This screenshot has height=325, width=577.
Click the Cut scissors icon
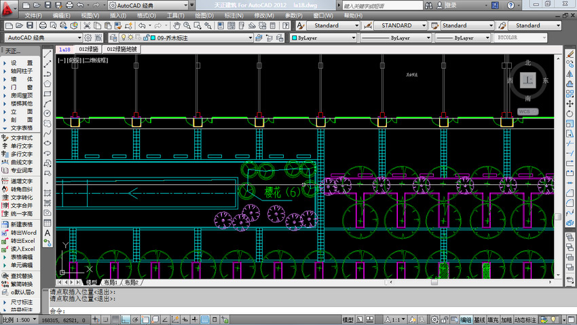coord(87,25)
